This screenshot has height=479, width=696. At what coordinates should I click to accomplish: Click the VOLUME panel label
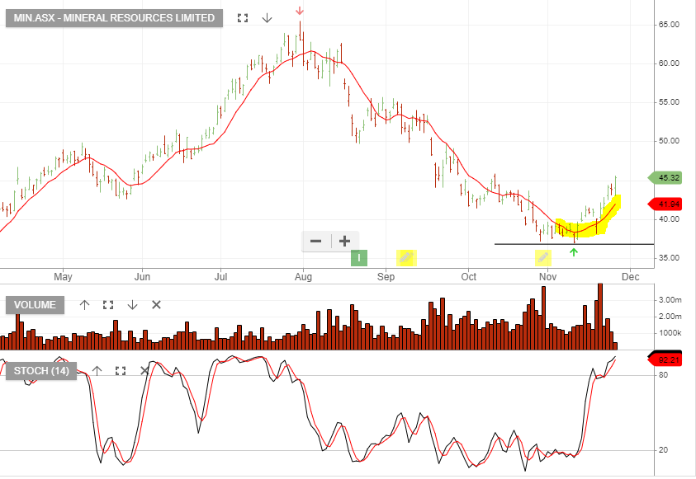[35, 305]
